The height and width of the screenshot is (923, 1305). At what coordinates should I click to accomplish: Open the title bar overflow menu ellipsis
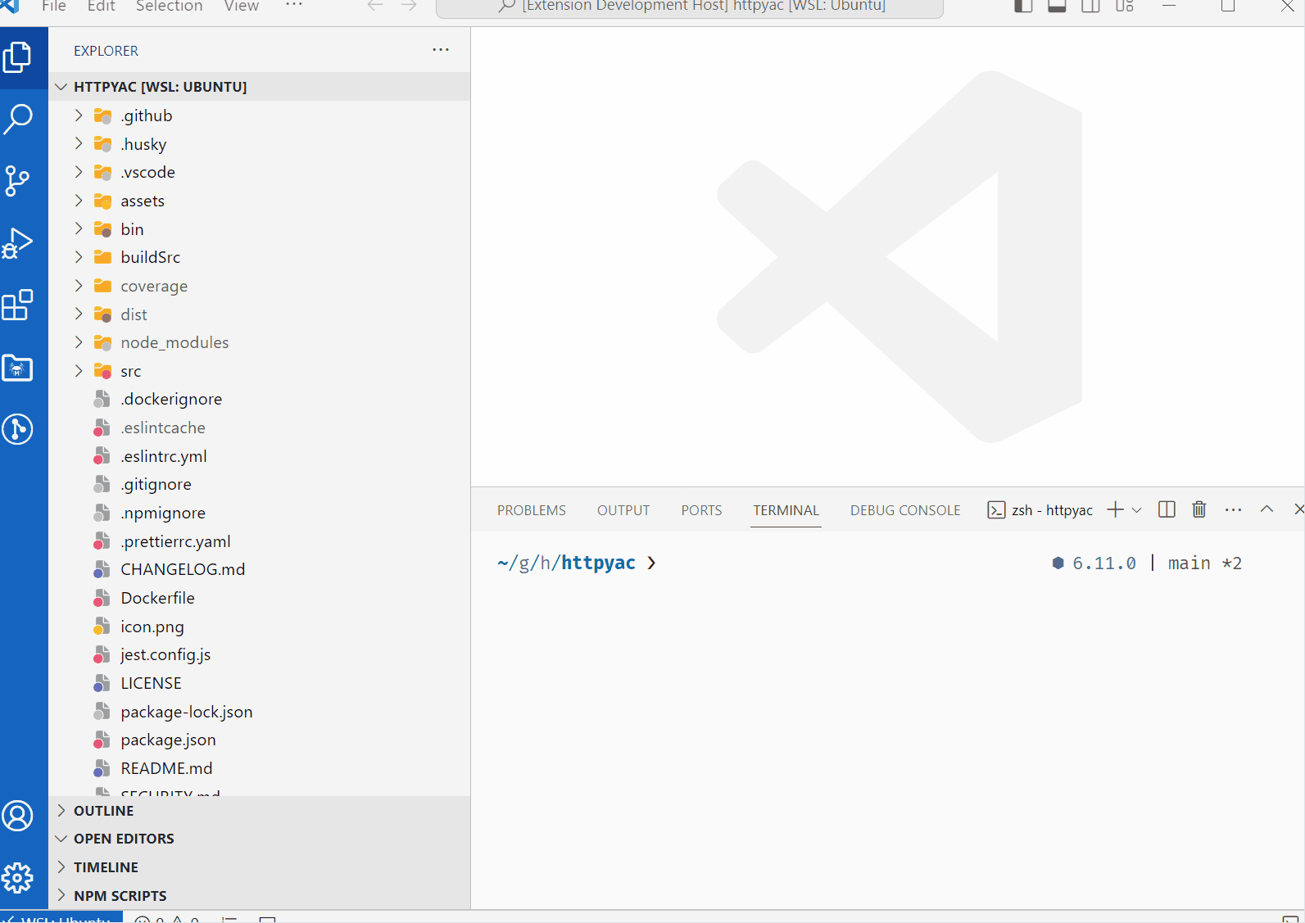294,6
